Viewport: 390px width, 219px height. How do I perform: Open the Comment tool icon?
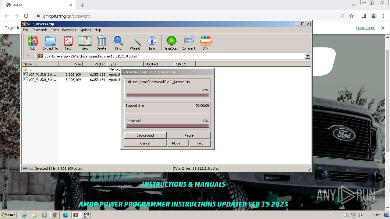[189, 43]
